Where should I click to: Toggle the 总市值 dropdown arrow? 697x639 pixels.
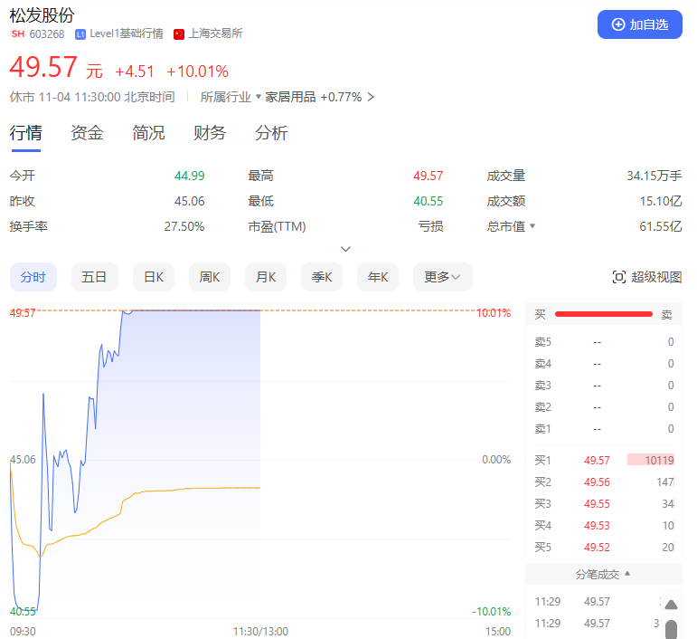click(x=532, y=226)
